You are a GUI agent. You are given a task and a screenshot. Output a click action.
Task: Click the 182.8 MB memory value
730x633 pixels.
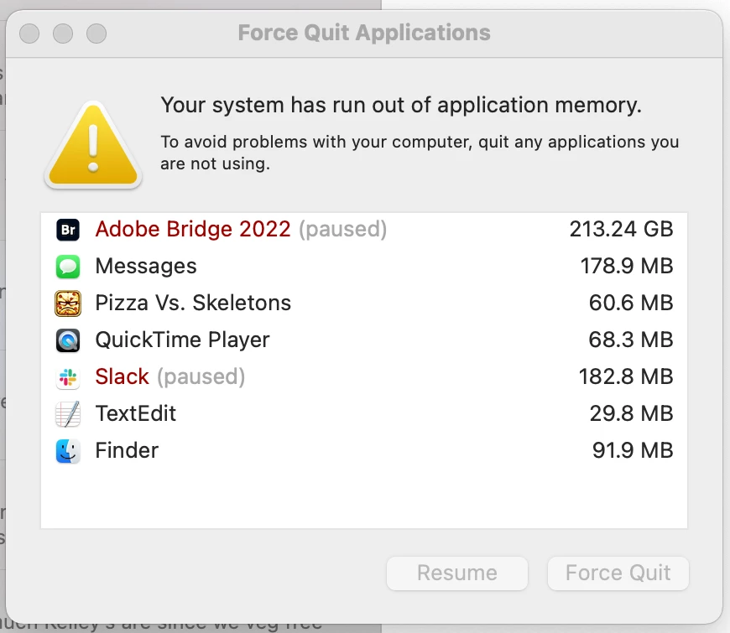pyautogui.click(x=626, y=376)
